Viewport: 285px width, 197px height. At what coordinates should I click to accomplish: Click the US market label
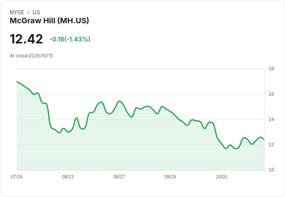pyautogui.click(x=36, y=12)
